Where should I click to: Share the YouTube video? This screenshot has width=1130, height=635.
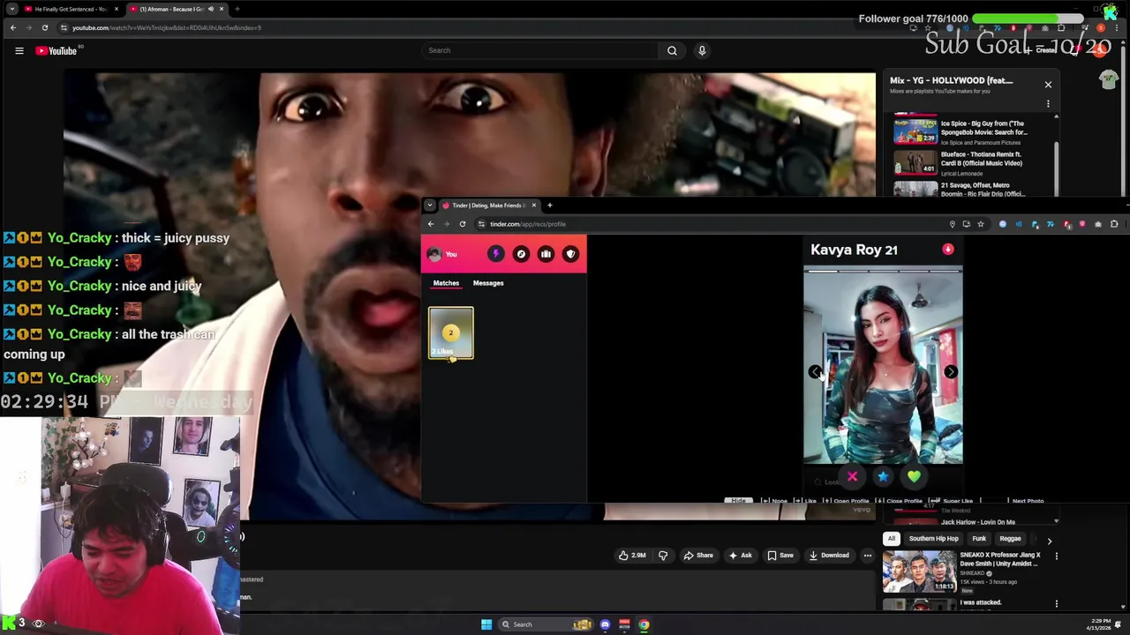(x=697, y=556)
